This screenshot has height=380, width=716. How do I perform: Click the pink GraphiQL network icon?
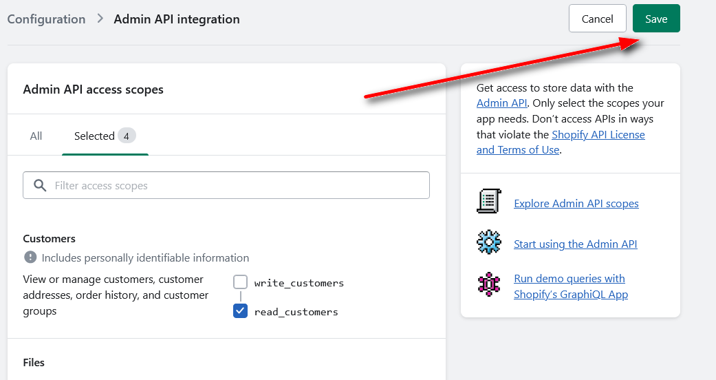(488, 284)
